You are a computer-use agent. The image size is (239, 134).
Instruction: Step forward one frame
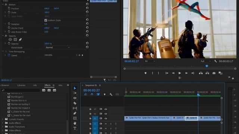pyautogui.click(x=186, y=73)
